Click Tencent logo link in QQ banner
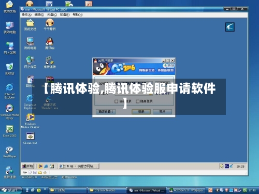259x194 pixels. tap(168, 66)
